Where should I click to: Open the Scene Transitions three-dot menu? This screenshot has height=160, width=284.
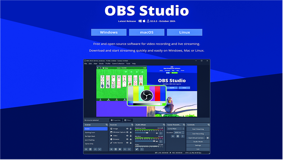[x=183, y=137]
